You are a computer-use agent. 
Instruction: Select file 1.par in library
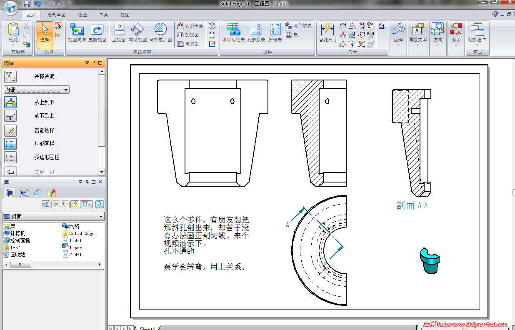click(72, 247)
